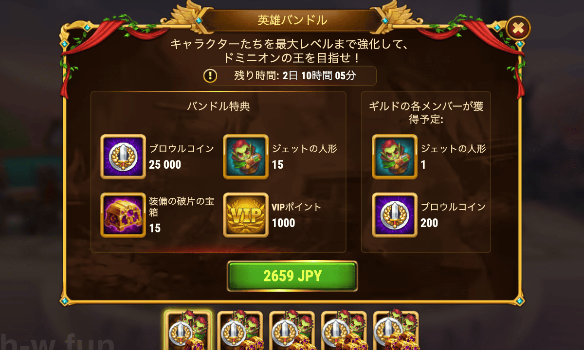584x350 pixels.
Task: Select the first highlighted bundle thumbnail
Action: (x=188, y=330)
